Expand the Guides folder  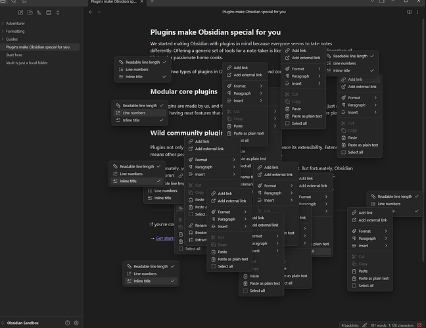tap(12, 39)
